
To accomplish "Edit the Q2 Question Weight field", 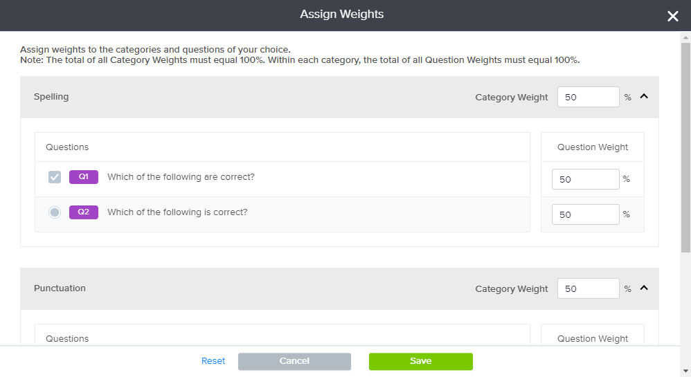I will 585,214.
